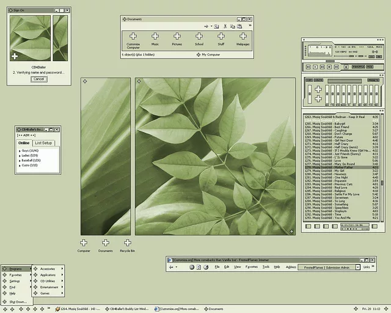The width and height of the screenshot is (391, 313).
Task: Select playlist track Musiq Soulchild - Love
Action: click(x=341, y=161)
